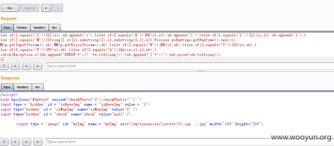Image resolution: width=334 pixels, height=146 pixels.
Task: Click the Request section heading
Action: tap(9, 19)
